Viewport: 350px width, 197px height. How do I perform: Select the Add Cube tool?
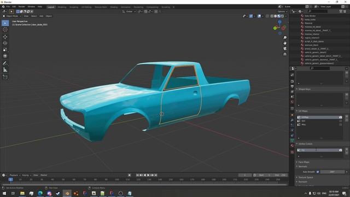5,77
